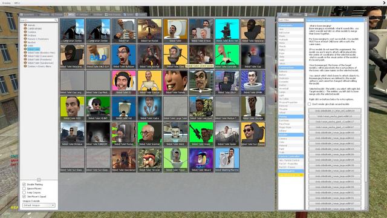Spawn the Skibidi Fan Rocket NPC
387x218 pixels.
(149, 31)
